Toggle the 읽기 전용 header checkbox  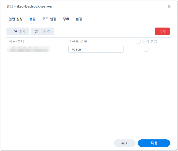tap(138, 41)
